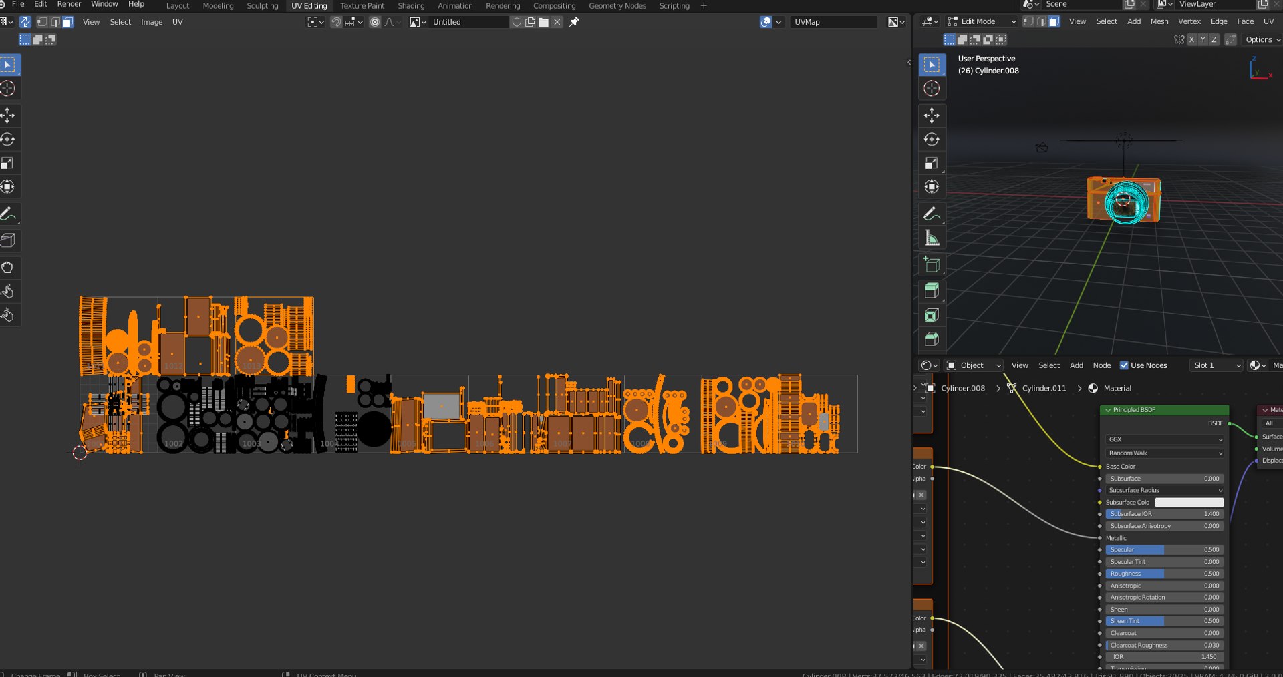Select the Add Cube tool in 3D viewport
This screenshot has height=677, width=1283.
click(932, 265)
